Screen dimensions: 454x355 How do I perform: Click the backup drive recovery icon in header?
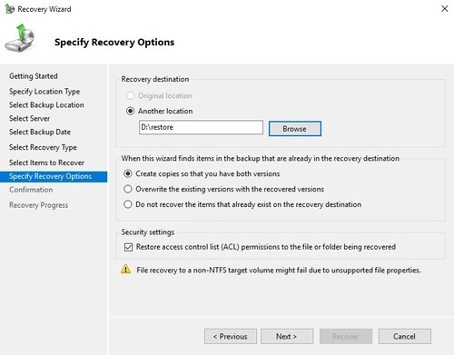click(x=20, y=38)
